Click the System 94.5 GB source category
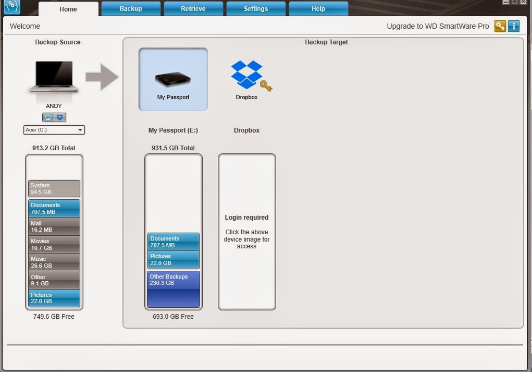 click(54, 188)
